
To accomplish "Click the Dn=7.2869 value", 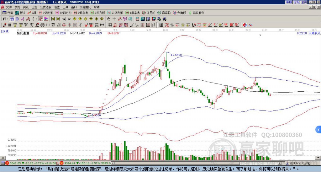I will 95,33.
